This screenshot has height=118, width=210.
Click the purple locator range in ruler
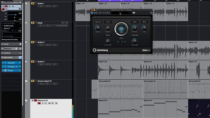(x=120, y=1)
